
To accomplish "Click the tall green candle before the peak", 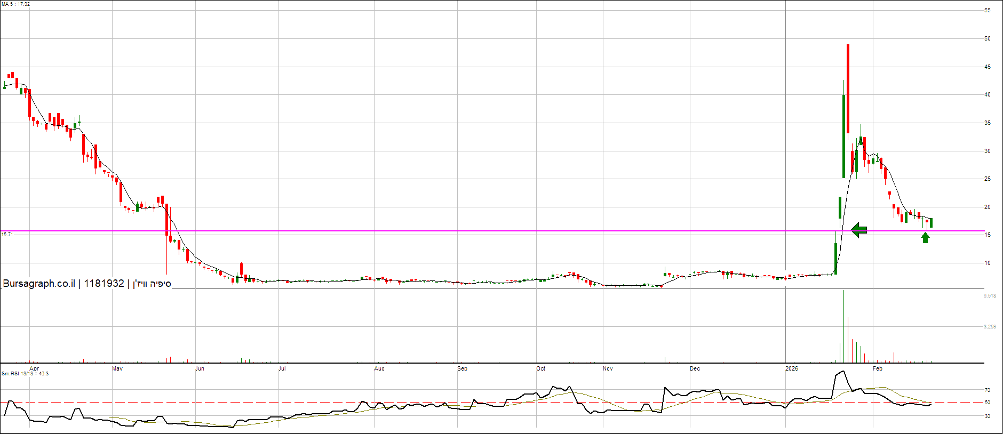I will click(x=843, y=136).
